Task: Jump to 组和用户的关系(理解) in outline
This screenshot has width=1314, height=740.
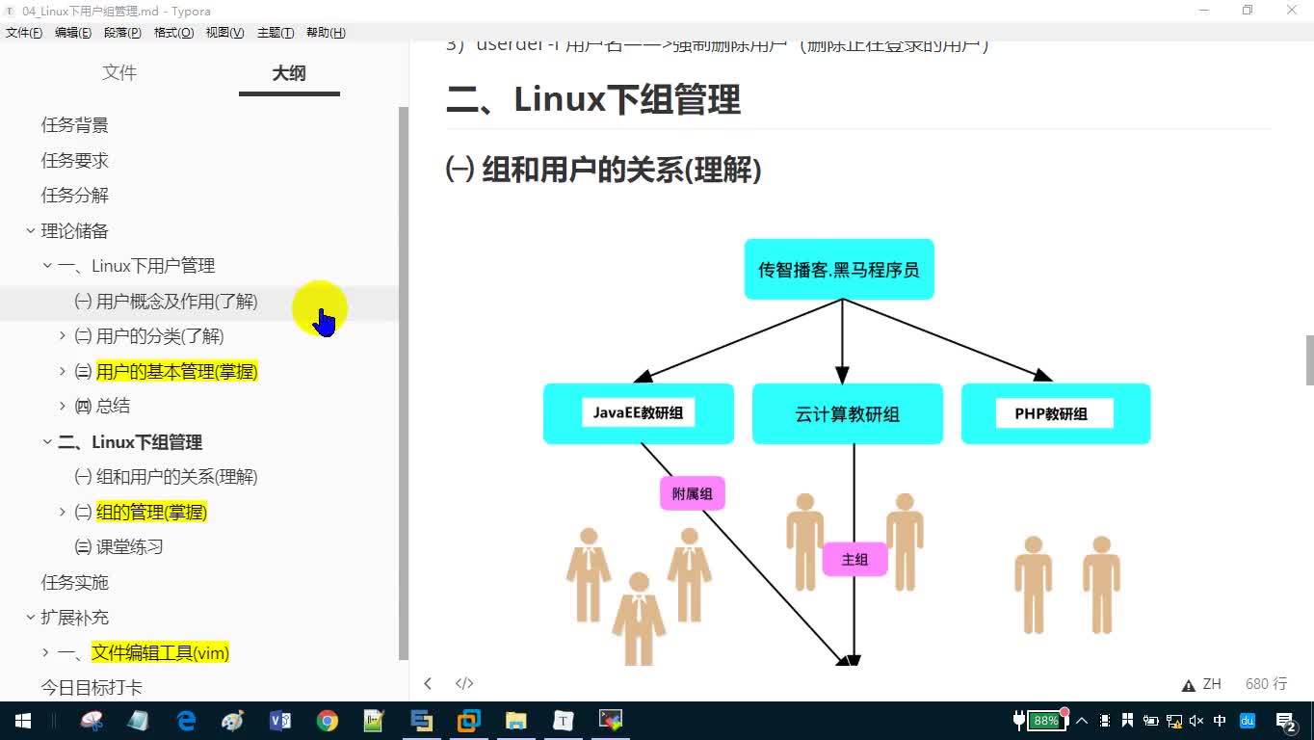Action: (166, 477)
